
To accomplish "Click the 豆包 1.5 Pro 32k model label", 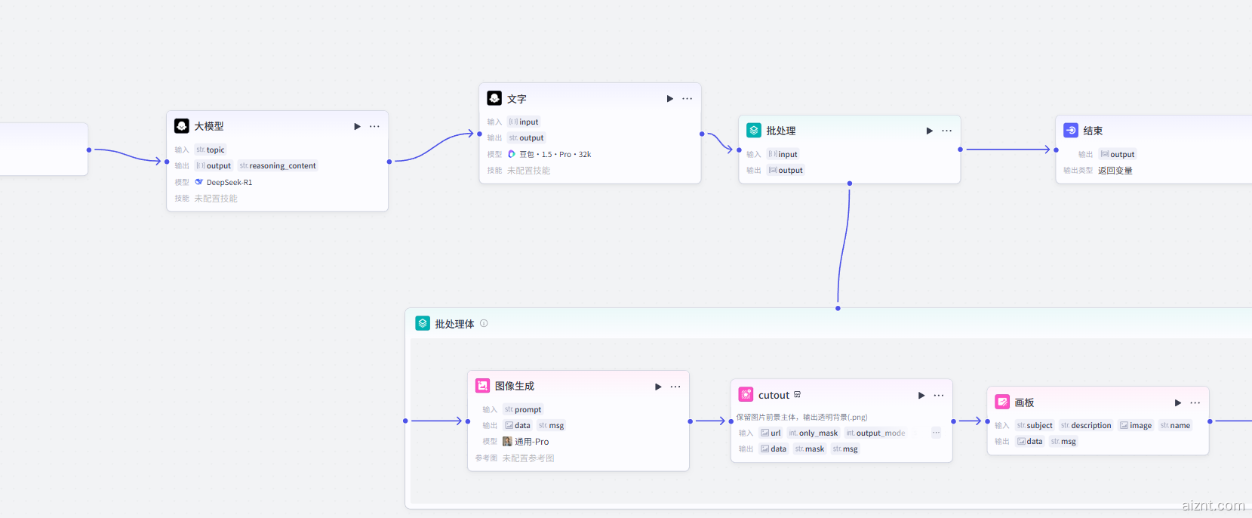I will click(555, 154).
